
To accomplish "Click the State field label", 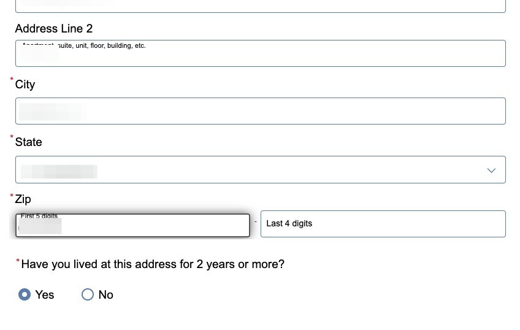I will tap(29, 142).
